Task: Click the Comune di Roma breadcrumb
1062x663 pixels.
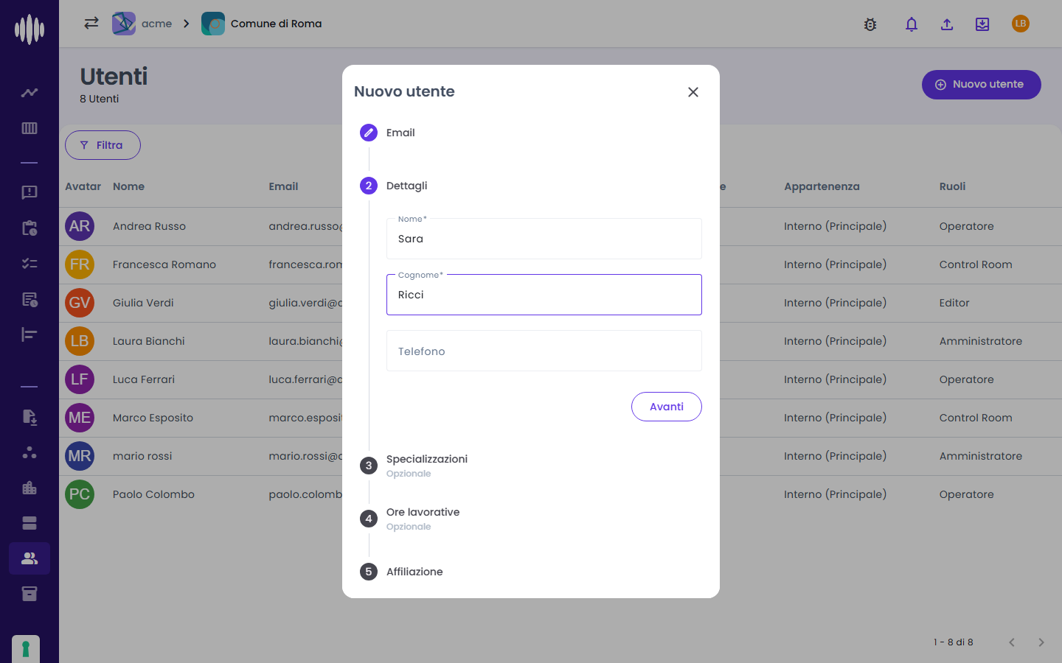Action: tap(262, 24)
